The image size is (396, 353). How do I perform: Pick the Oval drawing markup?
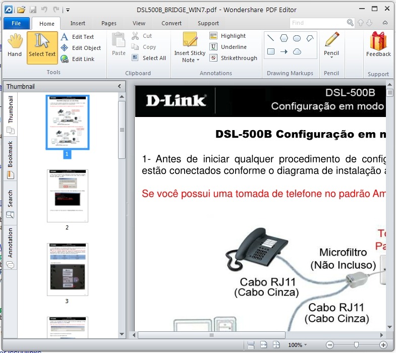(297, 38)
